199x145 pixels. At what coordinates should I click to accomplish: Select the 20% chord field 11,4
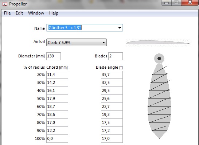(x=57, y=75)
